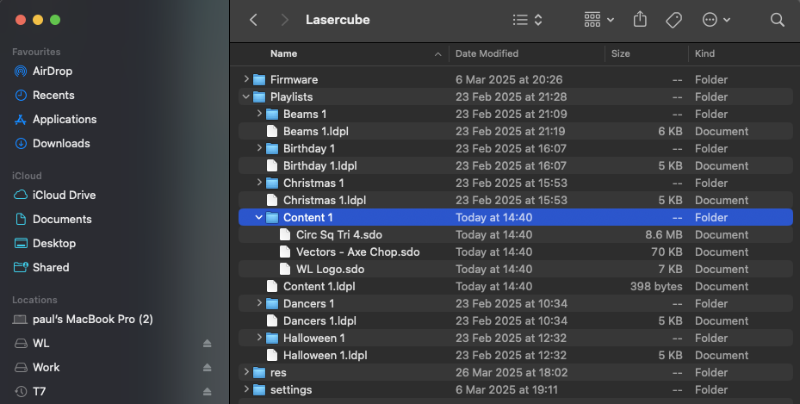800x404 pixels.
Task: Collapse the Content 1 folder
Action: (259, 217)
